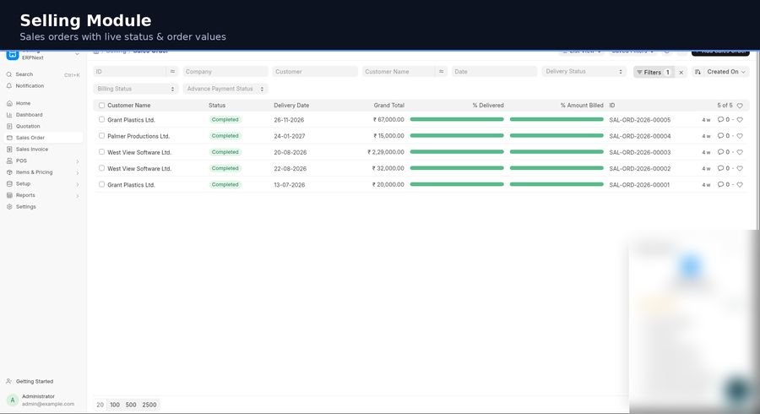Expand the POS sidebar section
The image size is (760, 414).
(x=78, y=161)
